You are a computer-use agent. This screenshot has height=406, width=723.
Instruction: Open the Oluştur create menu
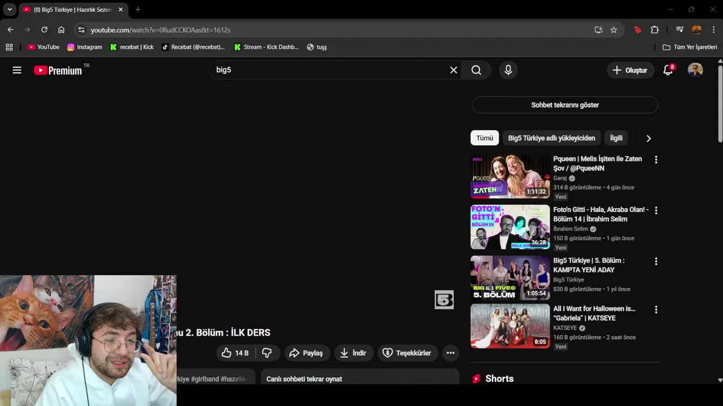[630, 70]
